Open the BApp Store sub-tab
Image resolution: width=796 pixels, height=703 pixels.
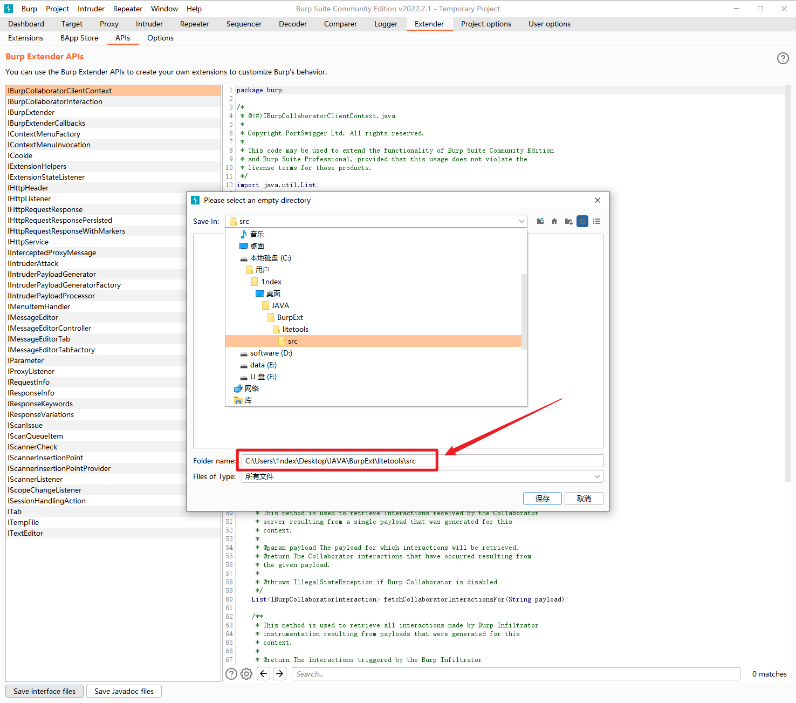(x=79, y=38)
